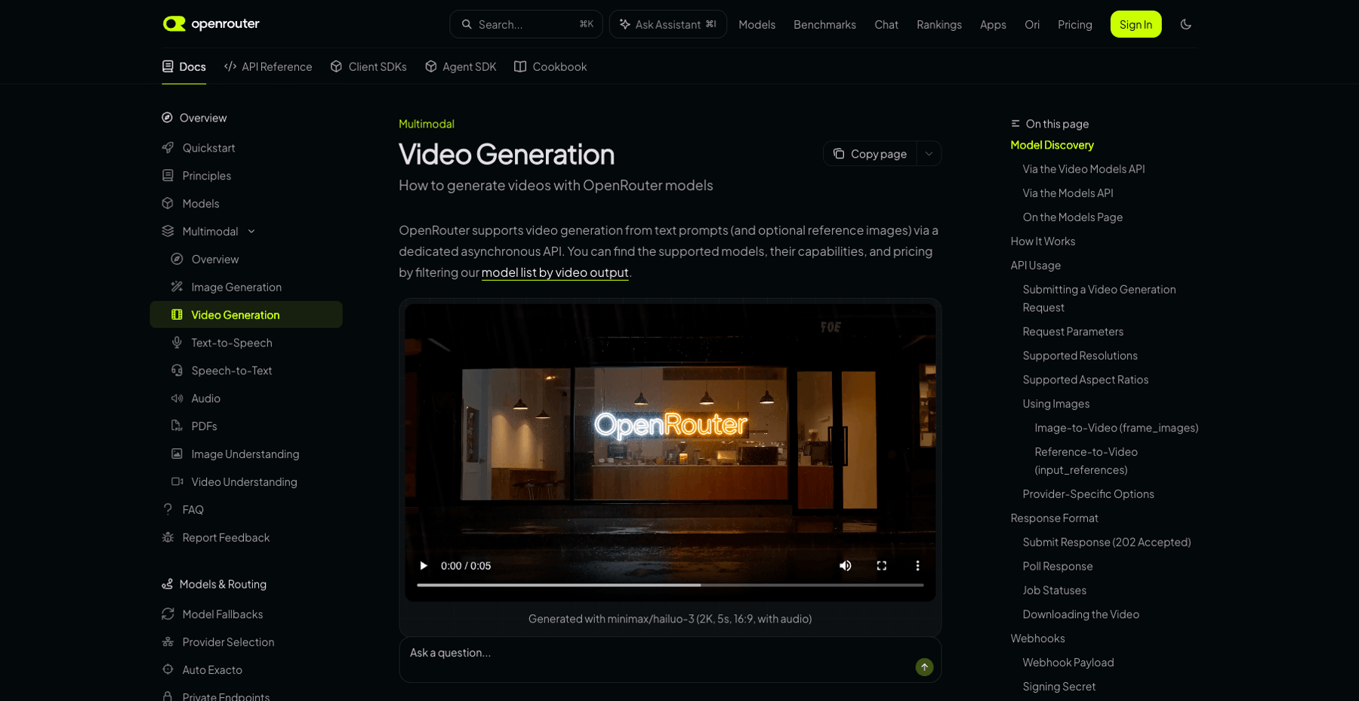Jump to Webhooks section
The image size is (1359, 701).
click(1037, 638)
